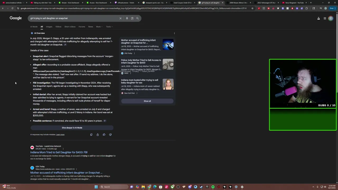The image size is (338, 190).
Task: Expand the More search filters dropdown
Action: click(x=99, y=27)
